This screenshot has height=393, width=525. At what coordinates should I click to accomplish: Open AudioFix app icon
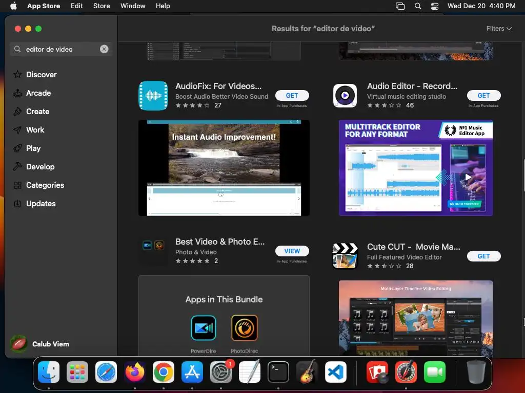coord(153,96)
